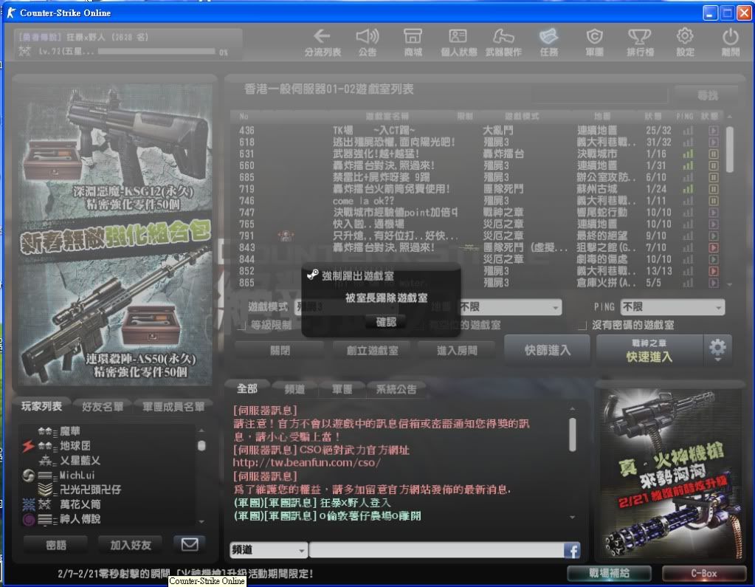Click the 離開 power exit icon

tap(731, 42)
